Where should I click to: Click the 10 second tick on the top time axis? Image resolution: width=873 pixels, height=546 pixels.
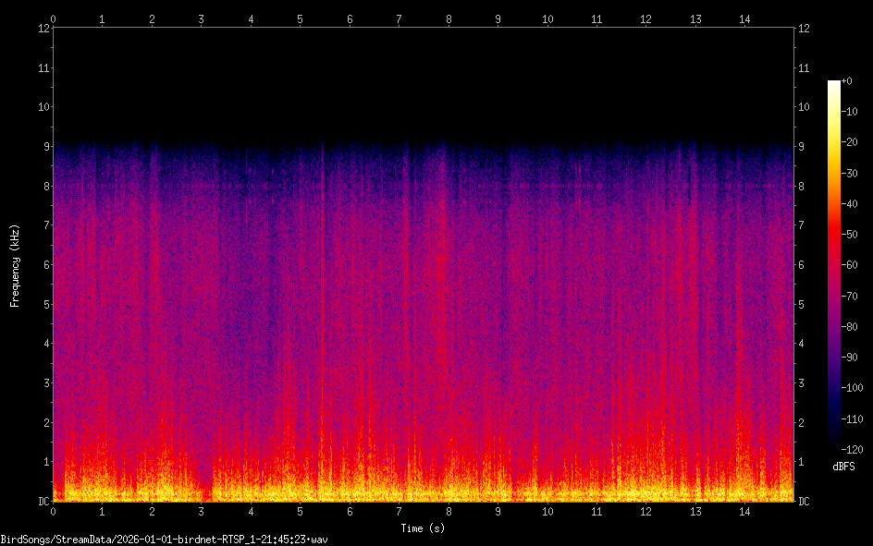tap(547, 18)
